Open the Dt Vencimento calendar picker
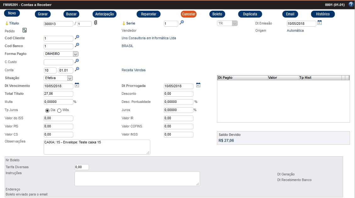Screen dimensions: 355x198 [77, 85]
